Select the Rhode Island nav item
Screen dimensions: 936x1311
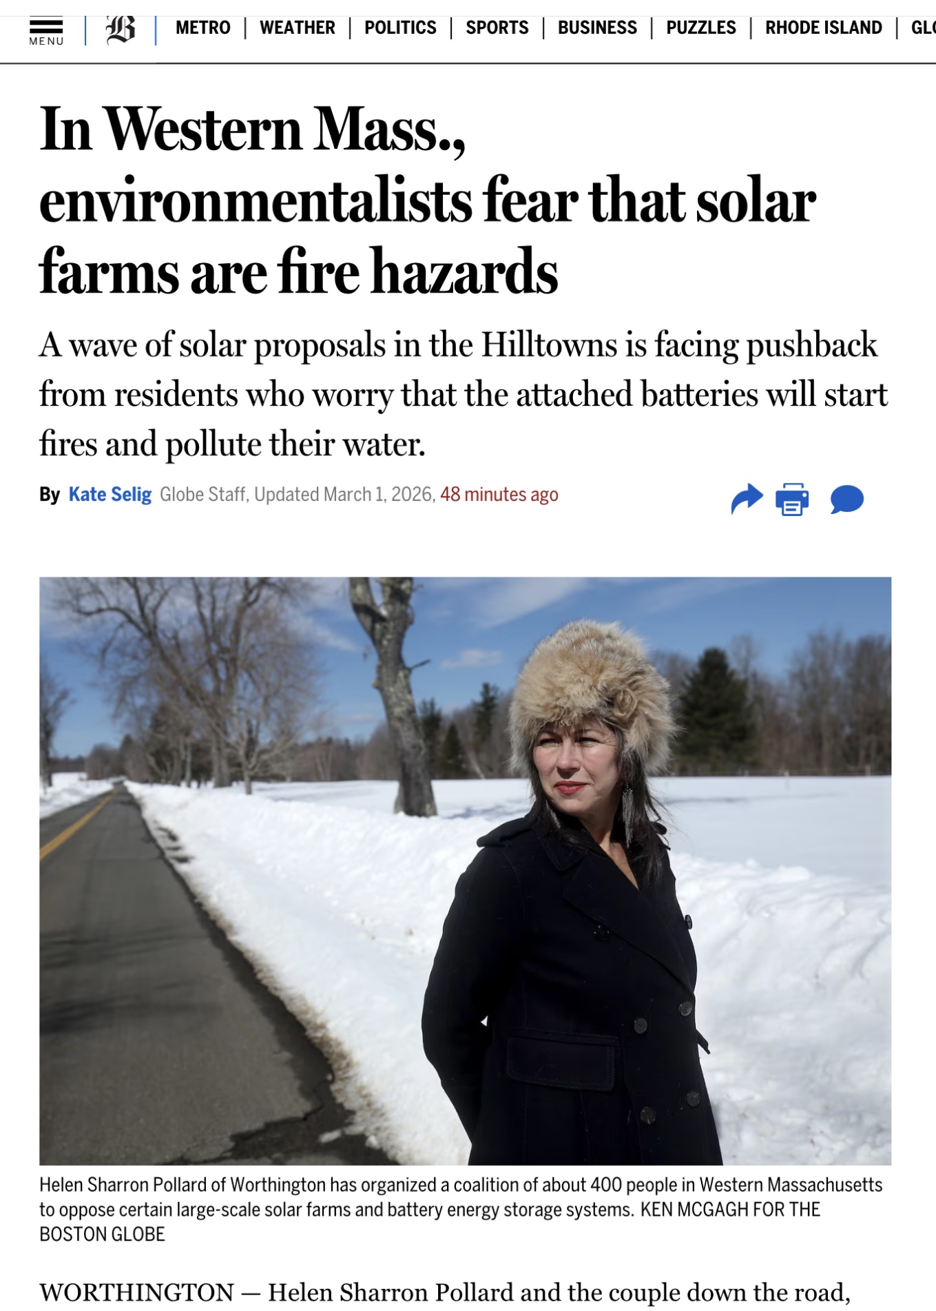(824, 28)
